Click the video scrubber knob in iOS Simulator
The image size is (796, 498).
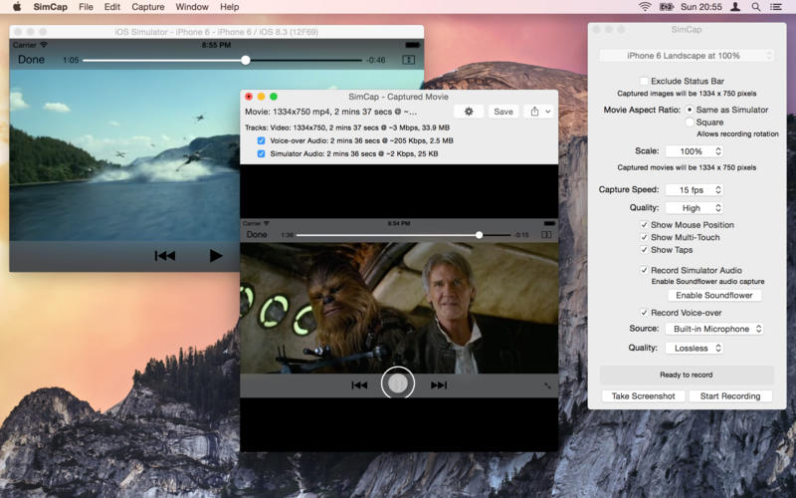(x=246, y=60)
